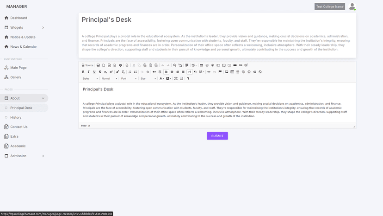The width and height of the screenshot is (383, 216).
Task: Click Paste from Word icon
Action: click(156, 65)
